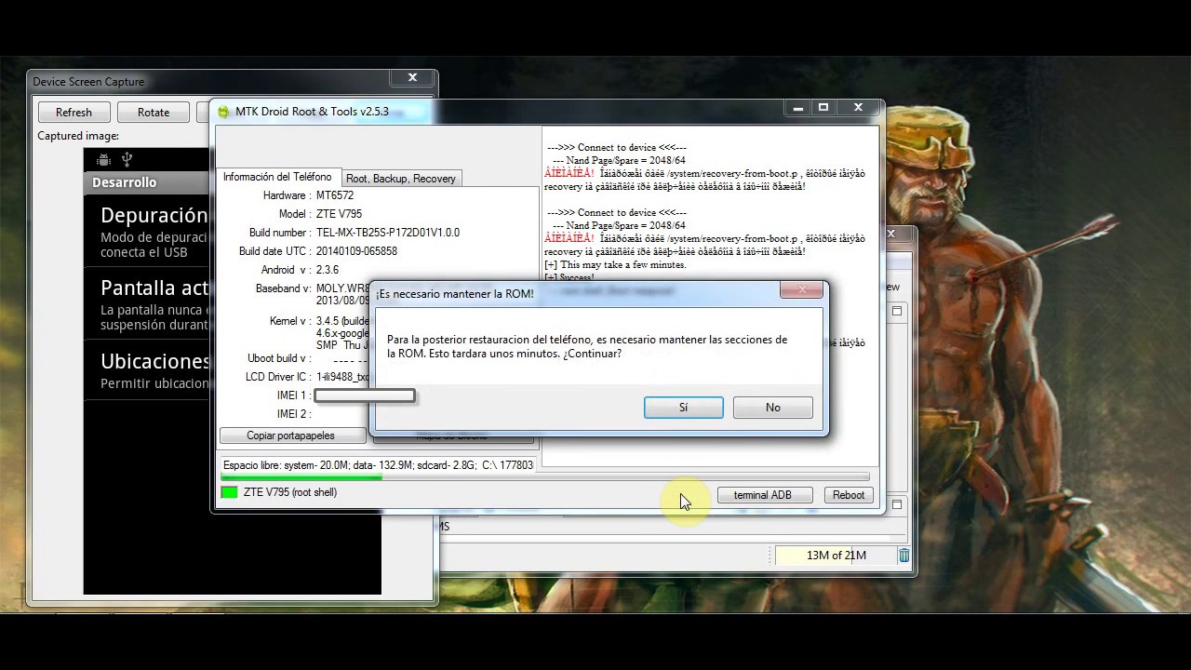Click the Reboot button in MTK Droid
This screenshot has height=670, width=1191.
(x=848, y=495)
